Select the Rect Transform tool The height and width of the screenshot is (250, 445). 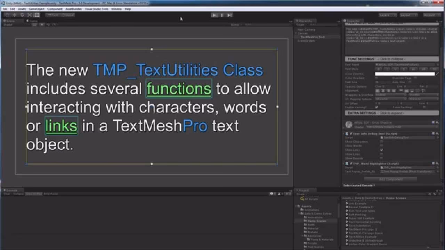(36, 15)
